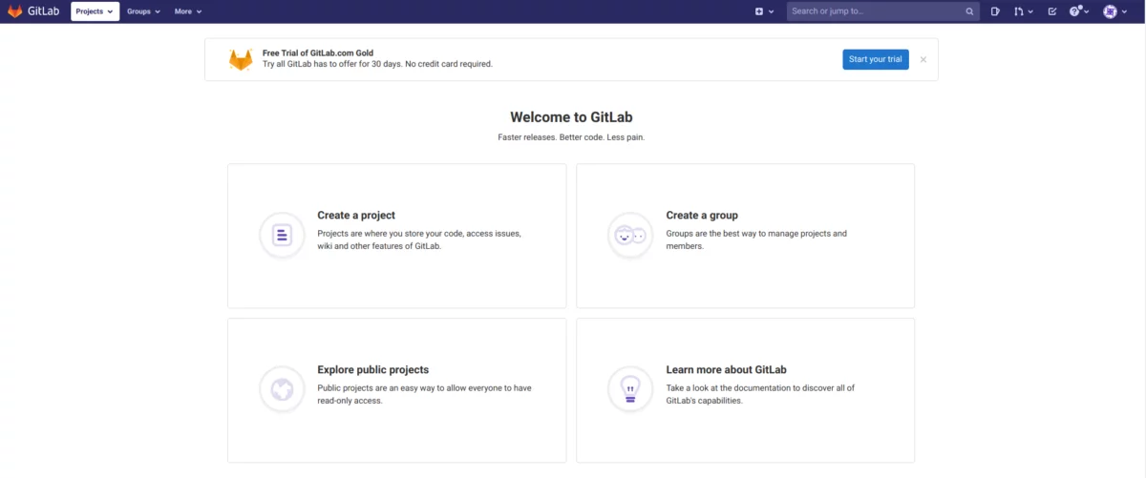Click the Create a project list icon

282,235
